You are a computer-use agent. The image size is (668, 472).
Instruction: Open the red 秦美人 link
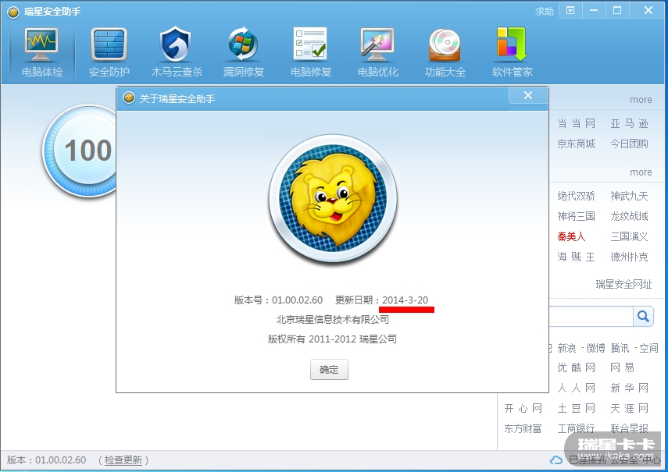pos(571,236)
